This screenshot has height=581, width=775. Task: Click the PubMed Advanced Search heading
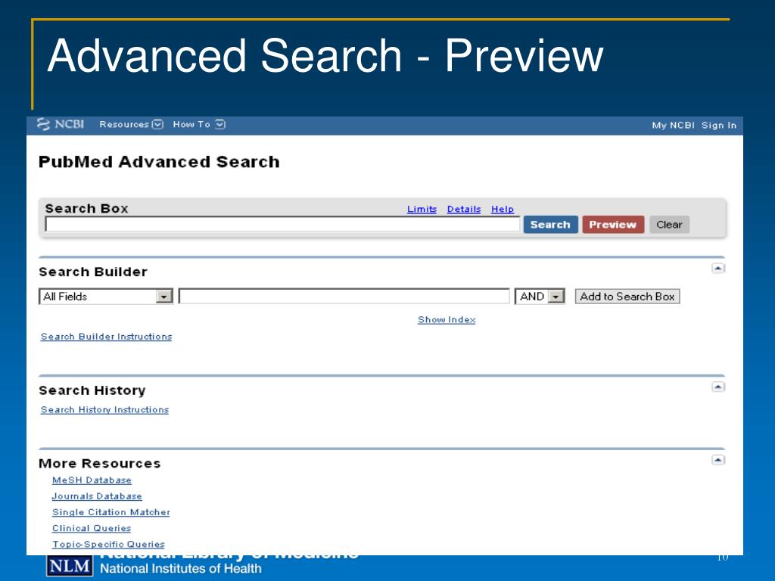tap(159, 162)
